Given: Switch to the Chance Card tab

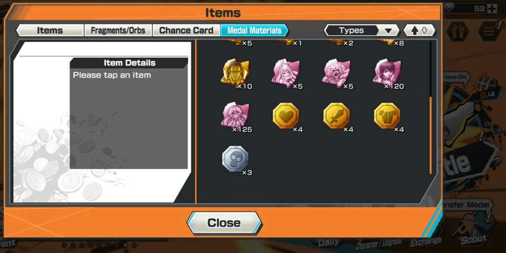Looking at the screenshot, I should [x=186, y=30].
